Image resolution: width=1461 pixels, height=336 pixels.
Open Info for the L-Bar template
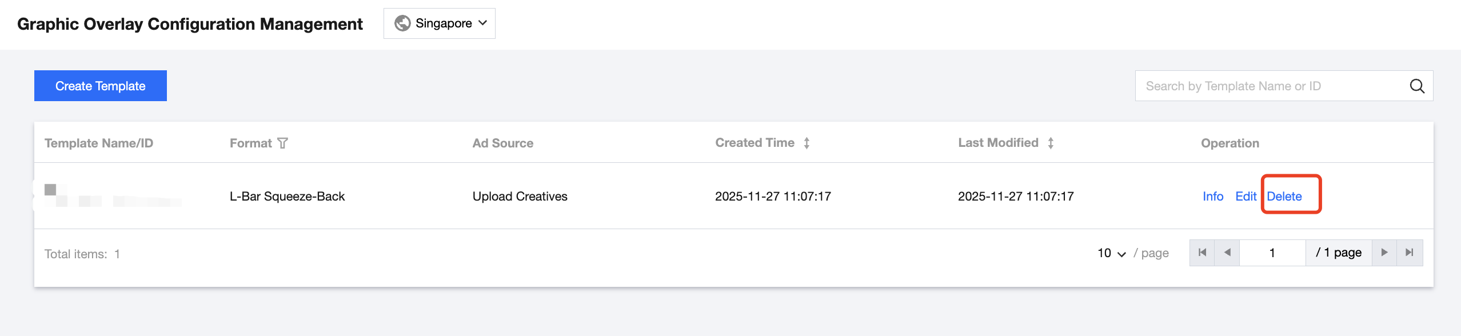[x=1212, y=197]
